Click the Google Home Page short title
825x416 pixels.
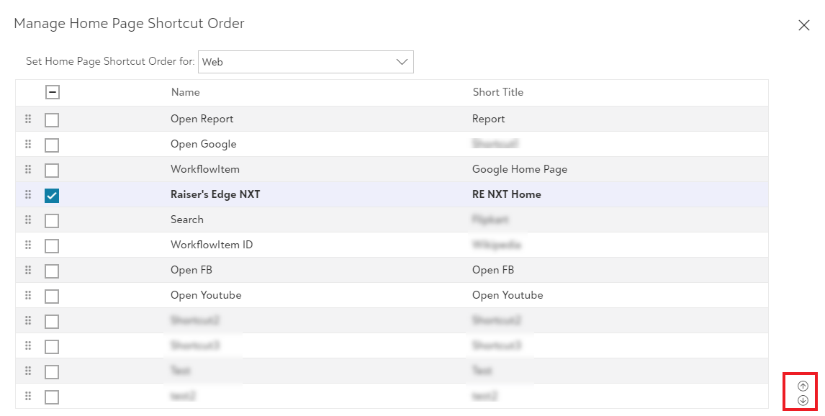(x=519, y=169)
